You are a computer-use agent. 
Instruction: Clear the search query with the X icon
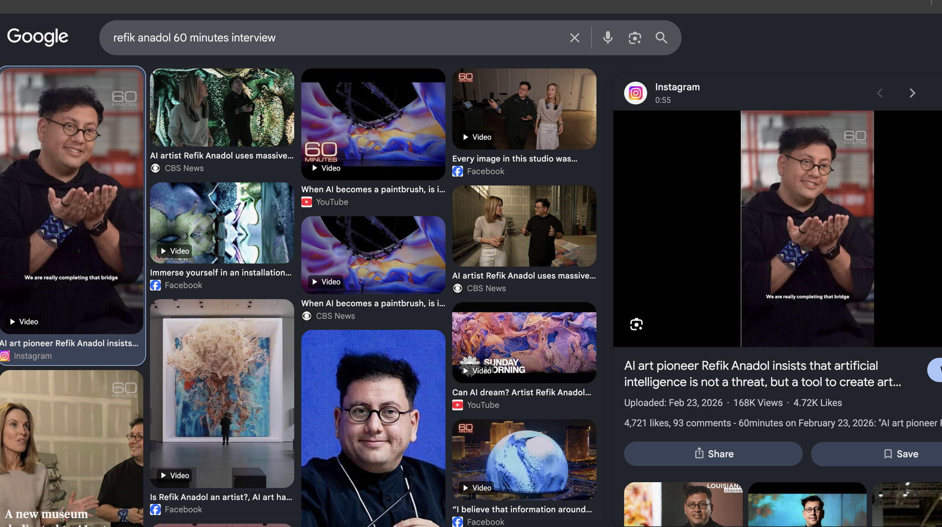pyautogui.click(x=574, y=38)
